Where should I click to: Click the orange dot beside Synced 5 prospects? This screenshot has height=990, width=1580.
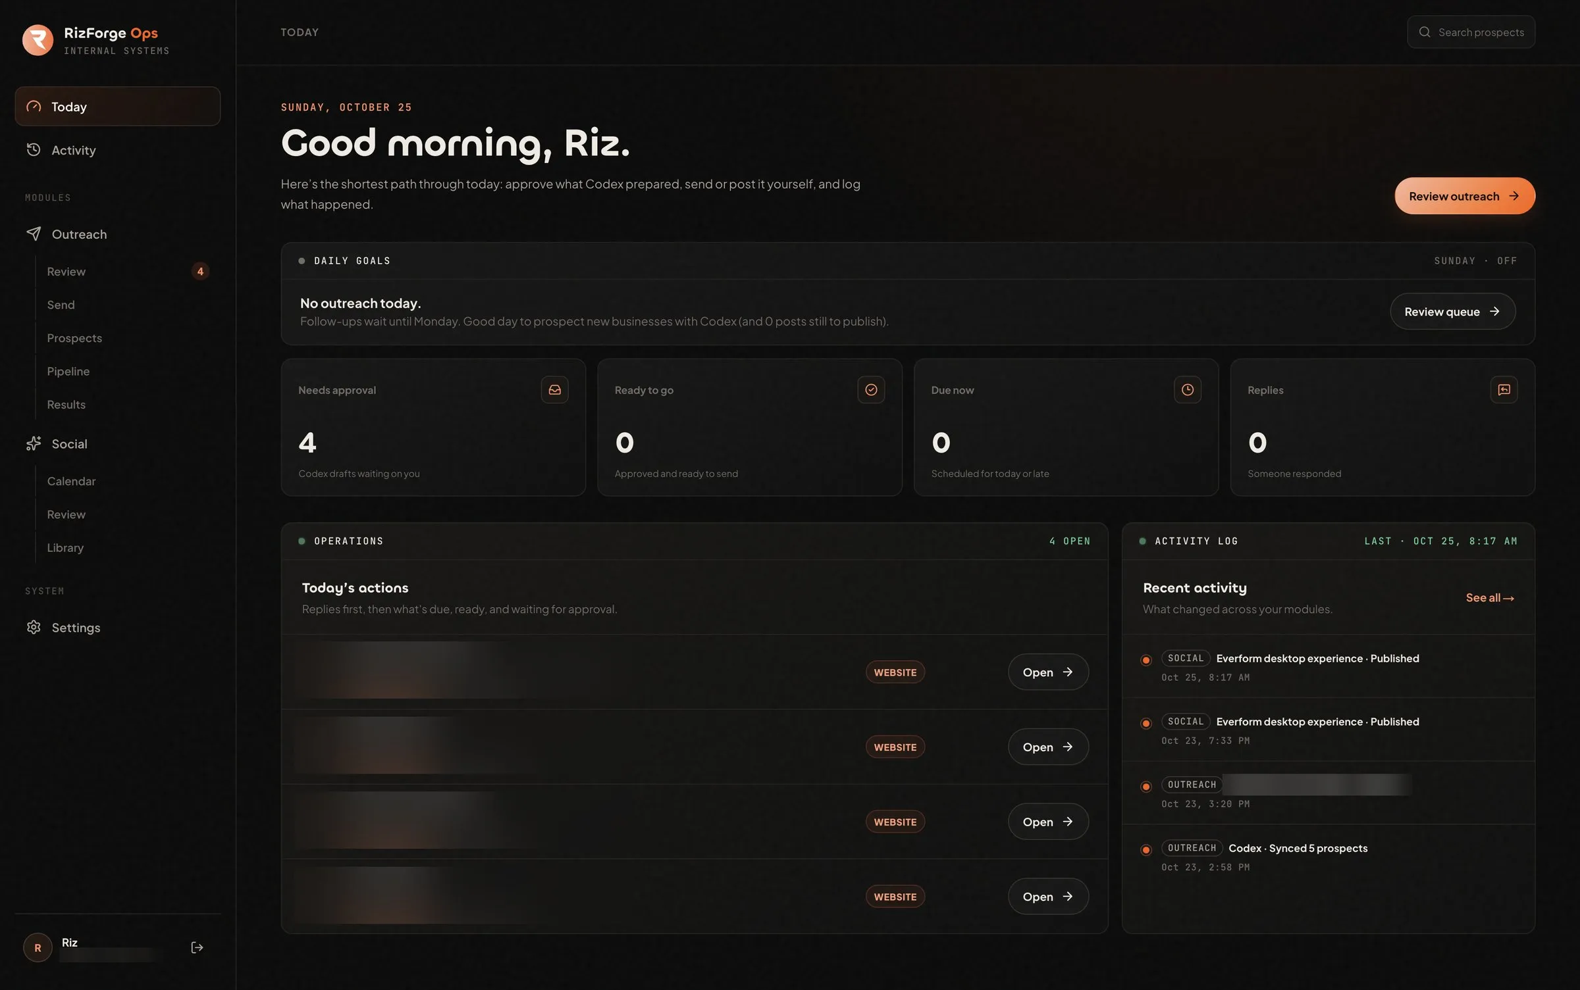(1145, 850)
